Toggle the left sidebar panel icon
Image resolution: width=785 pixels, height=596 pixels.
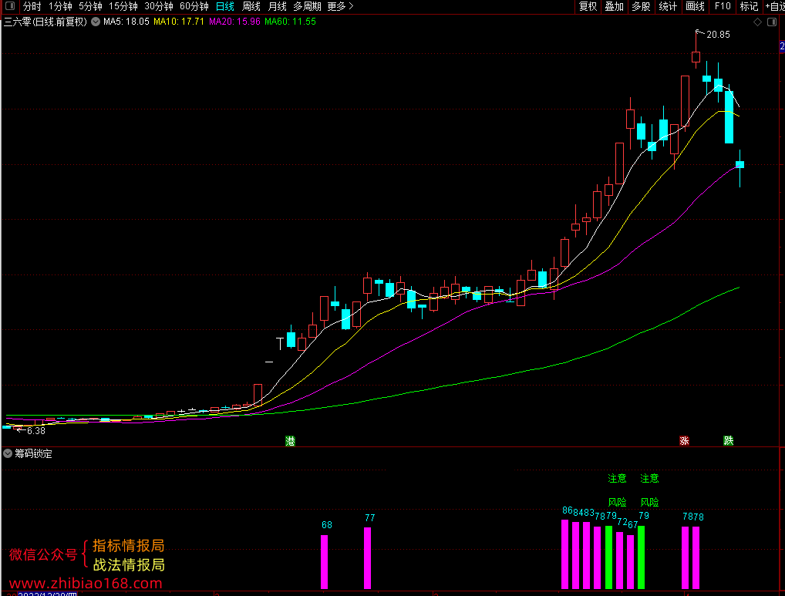tap(9, 6)
